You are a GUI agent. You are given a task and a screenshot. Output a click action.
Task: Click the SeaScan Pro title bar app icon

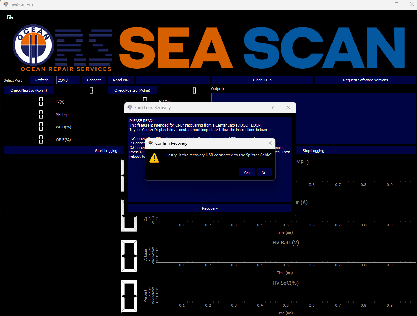pyautogui.click(x=6, y=4)
